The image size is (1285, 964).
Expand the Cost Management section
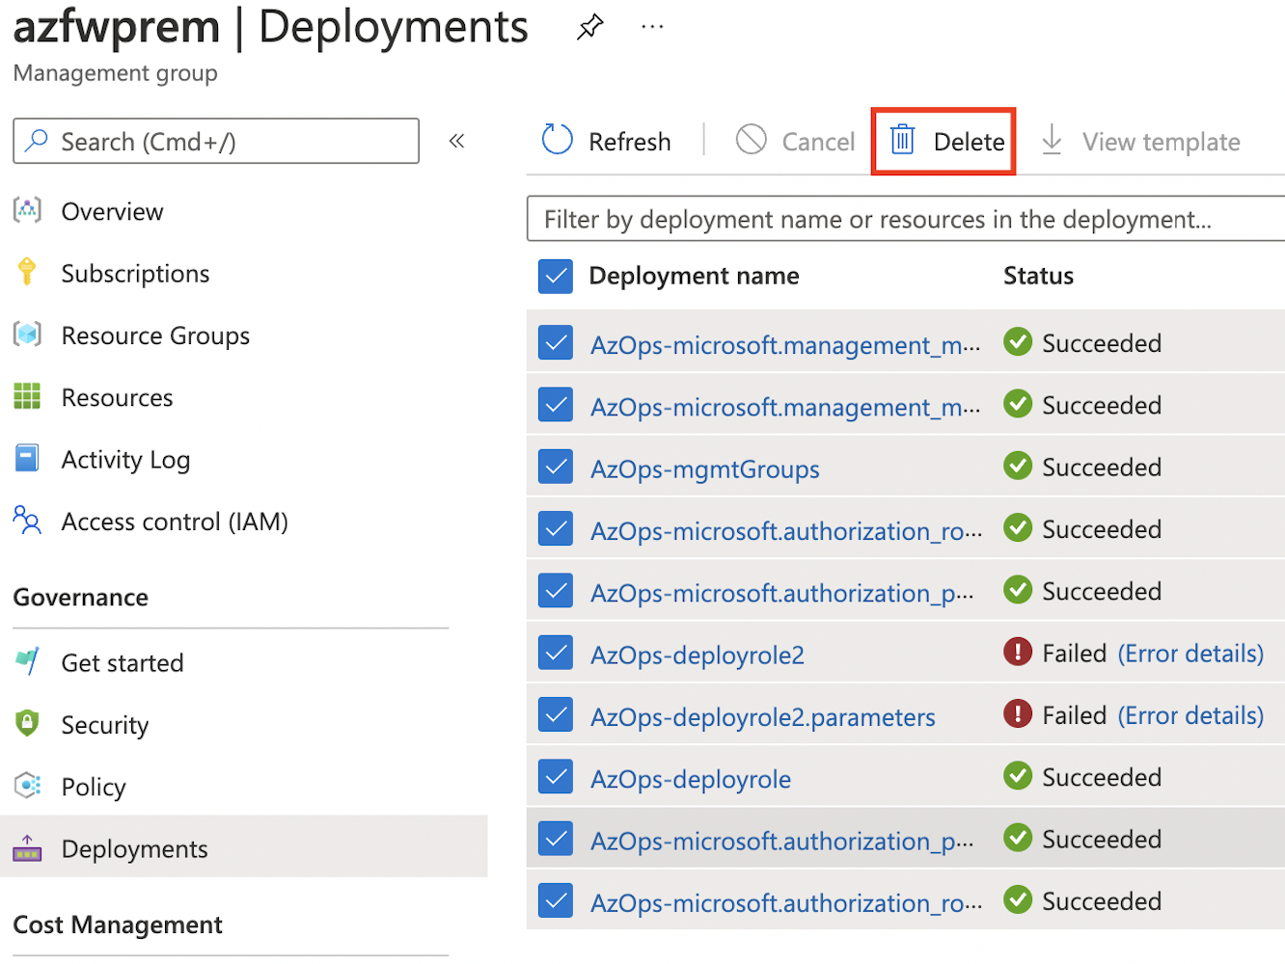[x=117, y=924]
